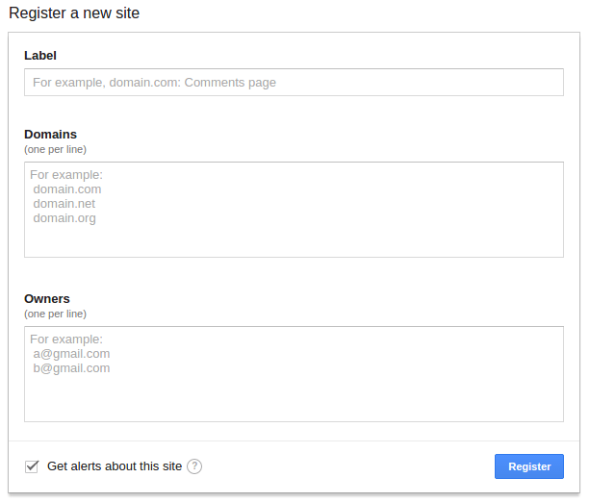Click the 'Get alerts about this site' text
Image resolution: width=590 pixels, height=503 pixels.
[x=115, y=466]
